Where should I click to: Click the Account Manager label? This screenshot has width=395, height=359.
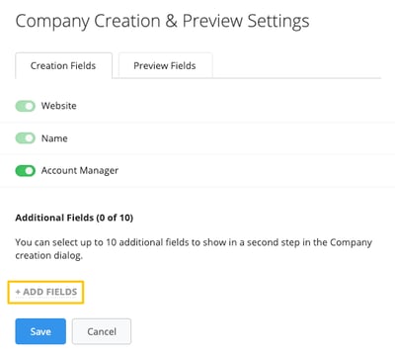pyautogui.click(x=80, y=171)
